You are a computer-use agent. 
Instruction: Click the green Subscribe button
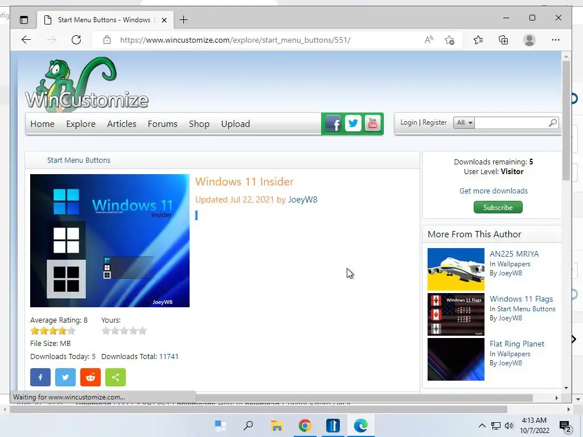pyautogui.click(x=498, y=207)
